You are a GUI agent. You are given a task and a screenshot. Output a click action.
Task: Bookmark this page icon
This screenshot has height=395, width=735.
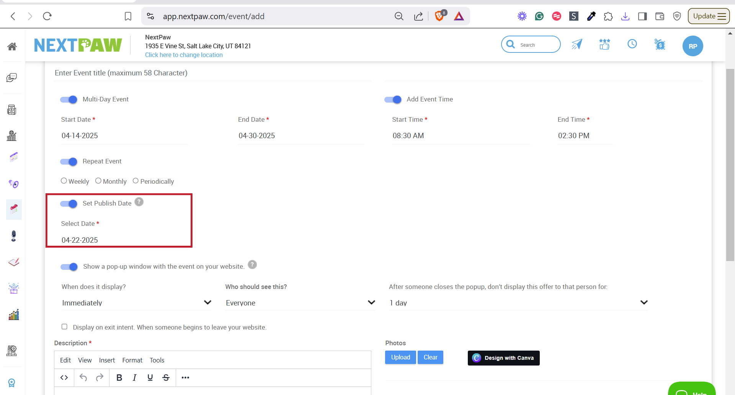[x=128, y=16]
